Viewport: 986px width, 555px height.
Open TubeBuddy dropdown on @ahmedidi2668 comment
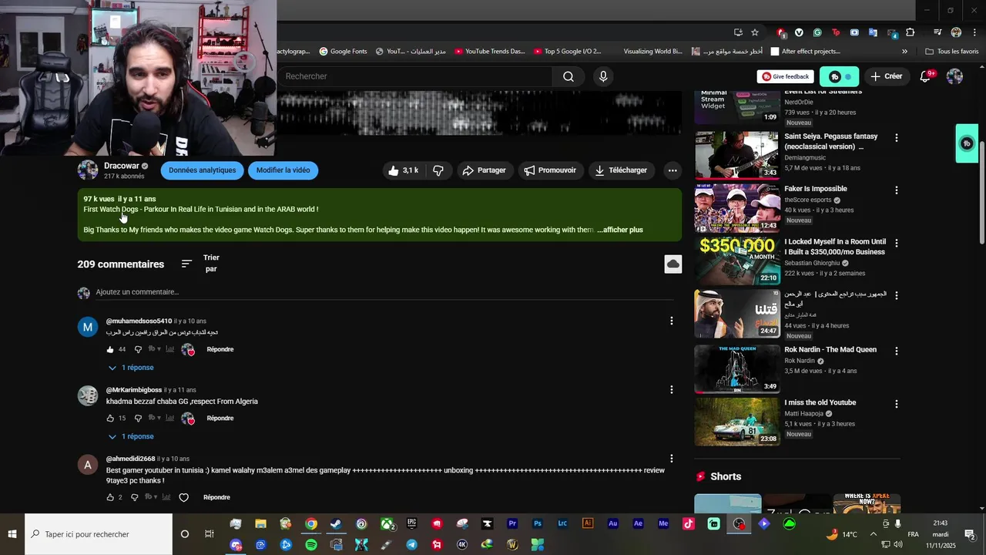[x=151, y=497]
